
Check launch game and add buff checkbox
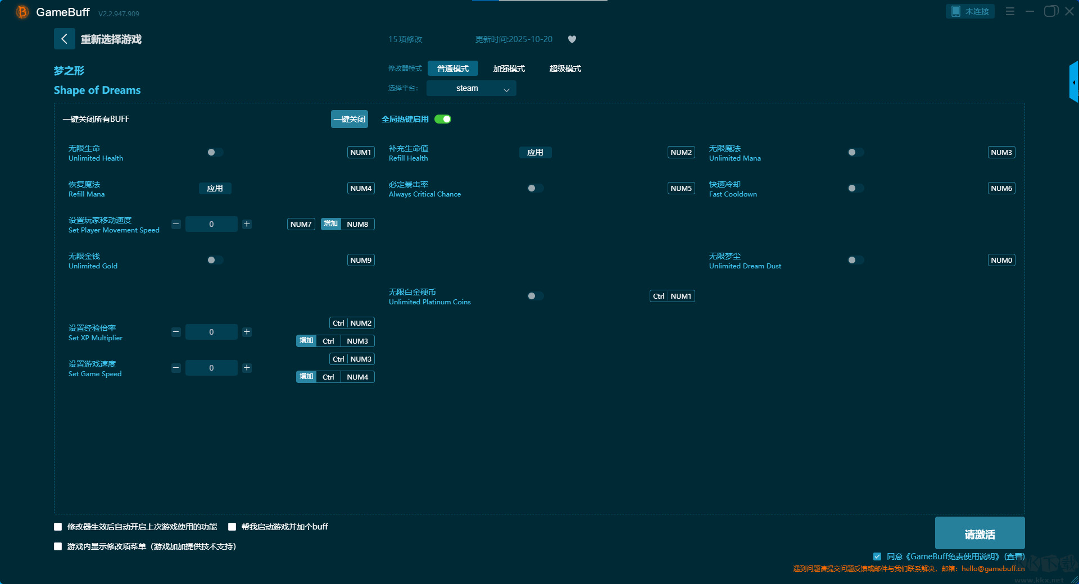point(232,527)
